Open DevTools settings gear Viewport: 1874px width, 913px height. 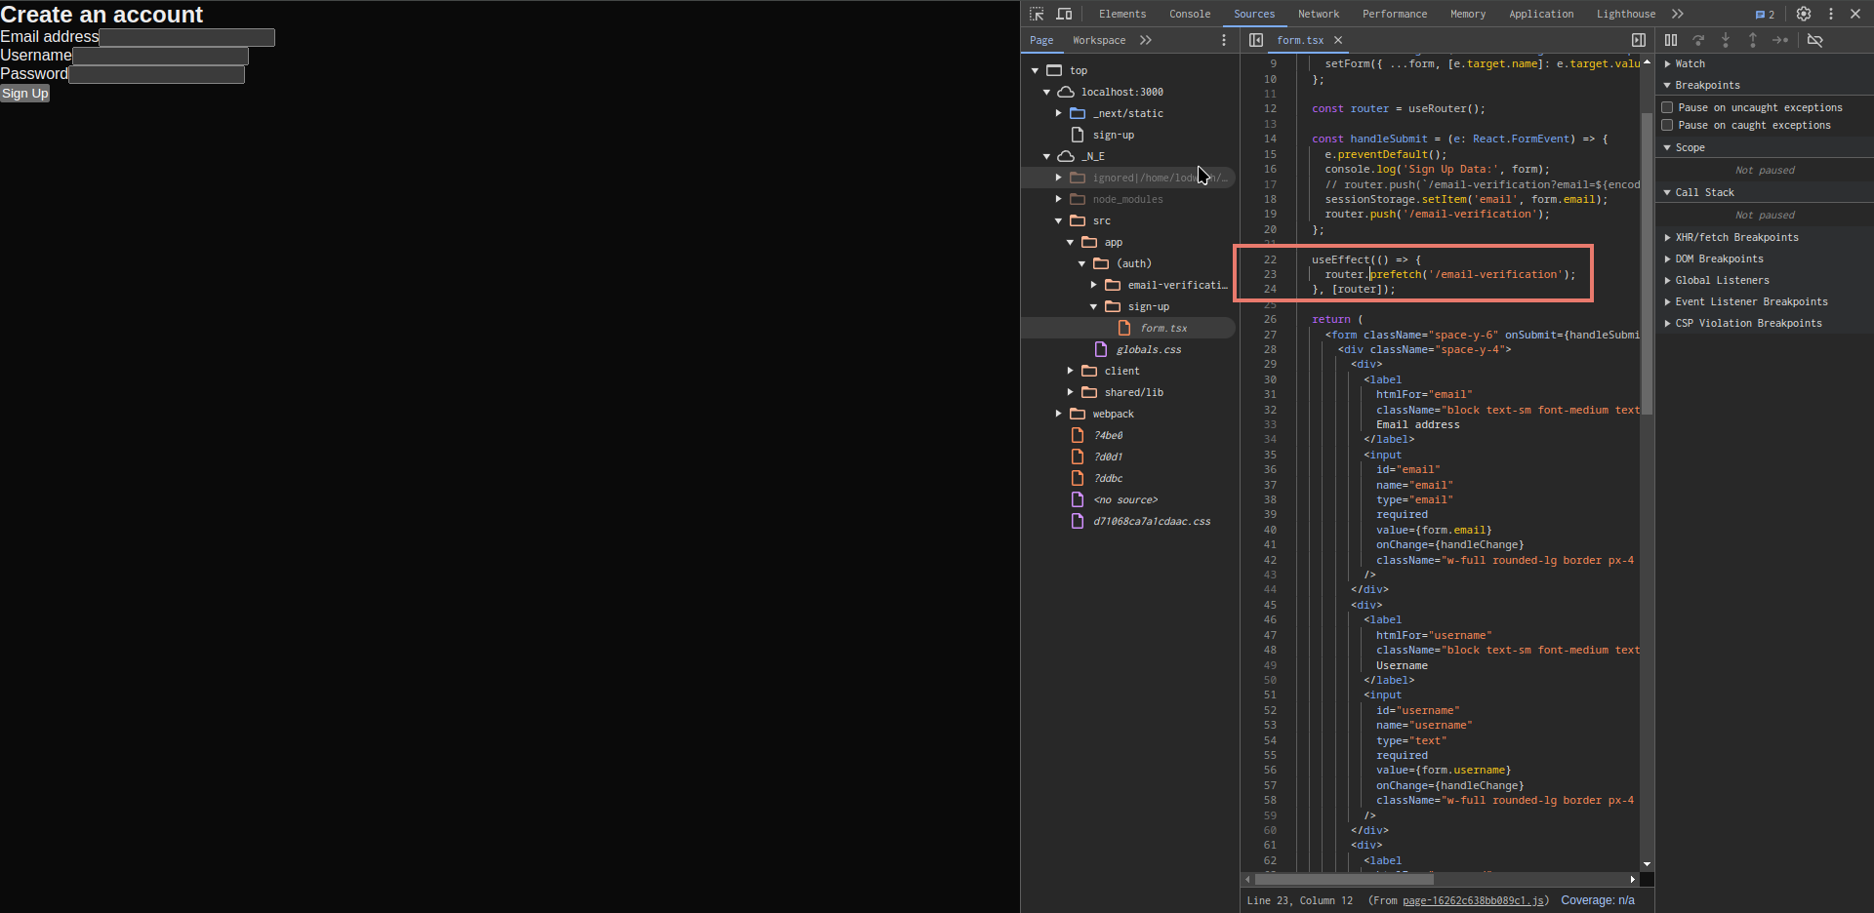tap(1804, 14)
